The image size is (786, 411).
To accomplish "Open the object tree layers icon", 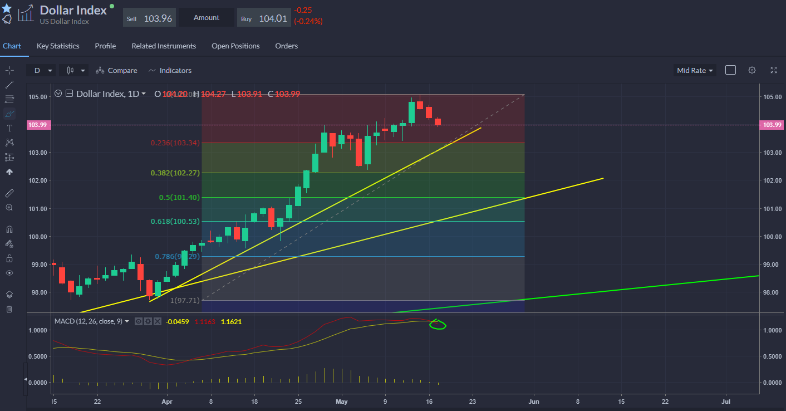I will pyautogui.click(x=9, y=294).
